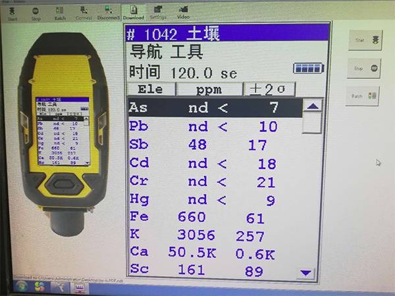Click the ±2σ column header
The image size is (395, 296).
269,89
